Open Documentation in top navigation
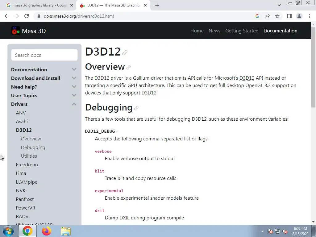The height and width of the screenshot is (237, 316). tap(280, 31)
